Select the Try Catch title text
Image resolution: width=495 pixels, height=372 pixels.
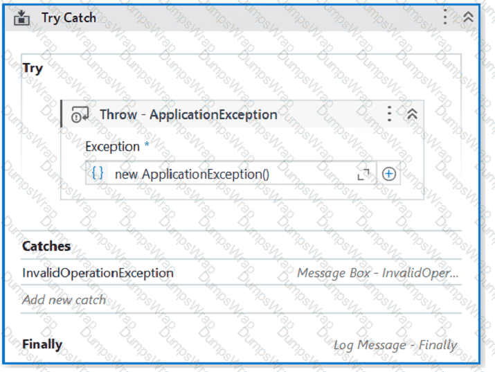(69, 18)
